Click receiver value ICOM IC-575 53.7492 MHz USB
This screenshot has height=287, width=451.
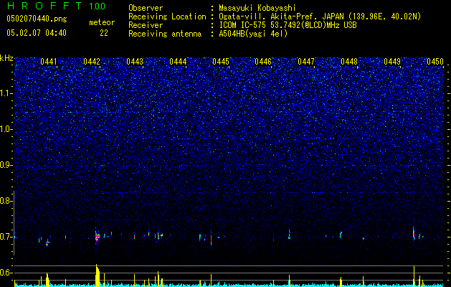pos(288,25)
